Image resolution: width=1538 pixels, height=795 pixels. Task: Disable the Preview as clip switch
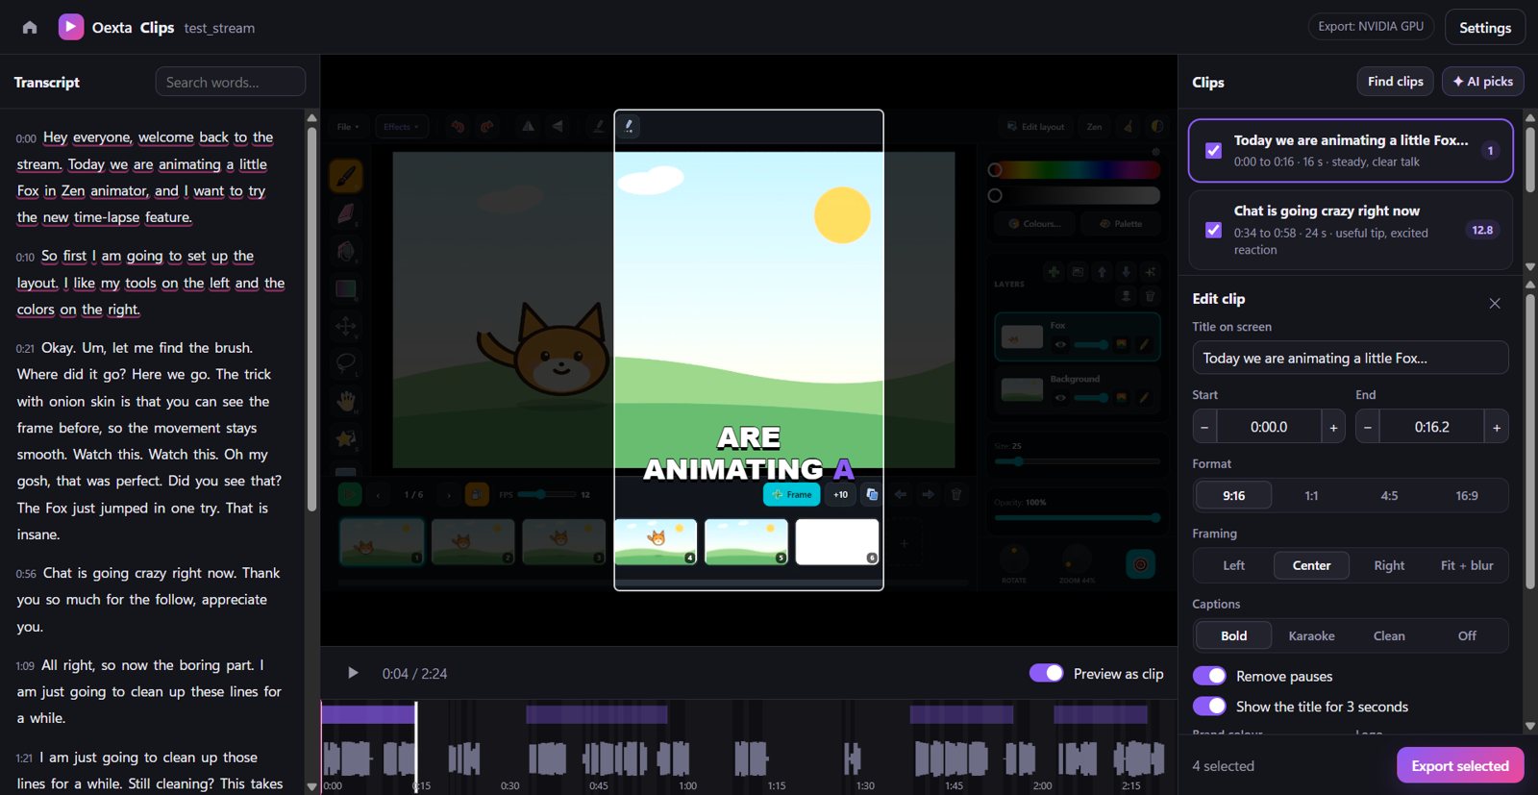[x=1046, y=673]
